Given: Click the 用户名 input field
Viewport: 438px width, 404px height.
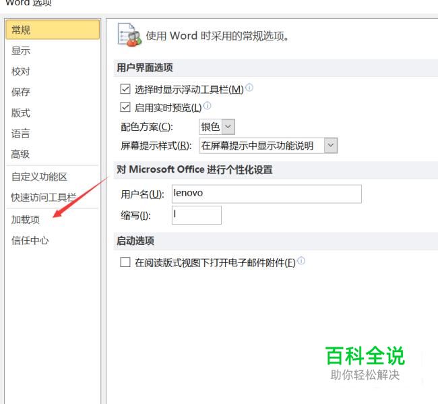Looking at the screenshot, I should [267, 194].
